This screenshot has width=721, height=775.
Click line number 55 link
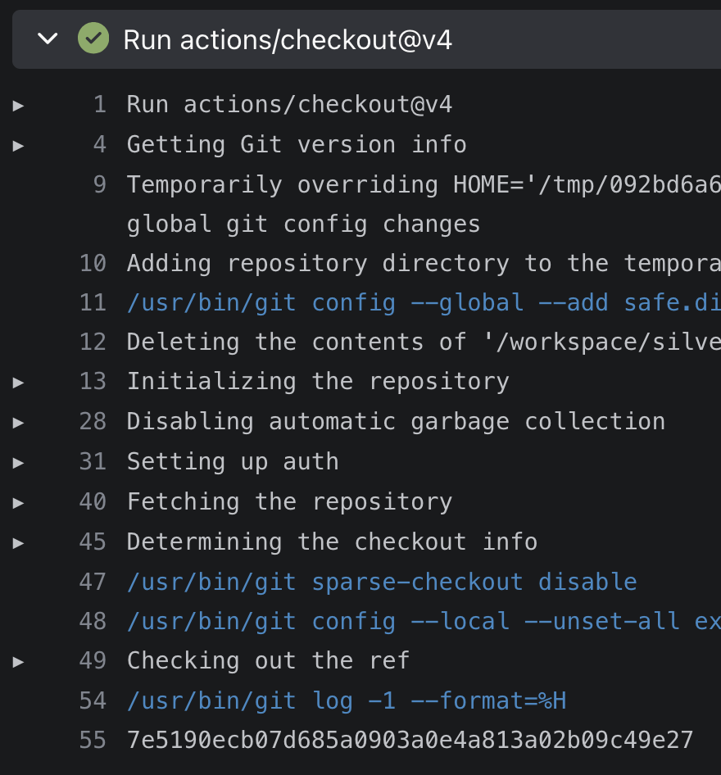tap(93, 740)
